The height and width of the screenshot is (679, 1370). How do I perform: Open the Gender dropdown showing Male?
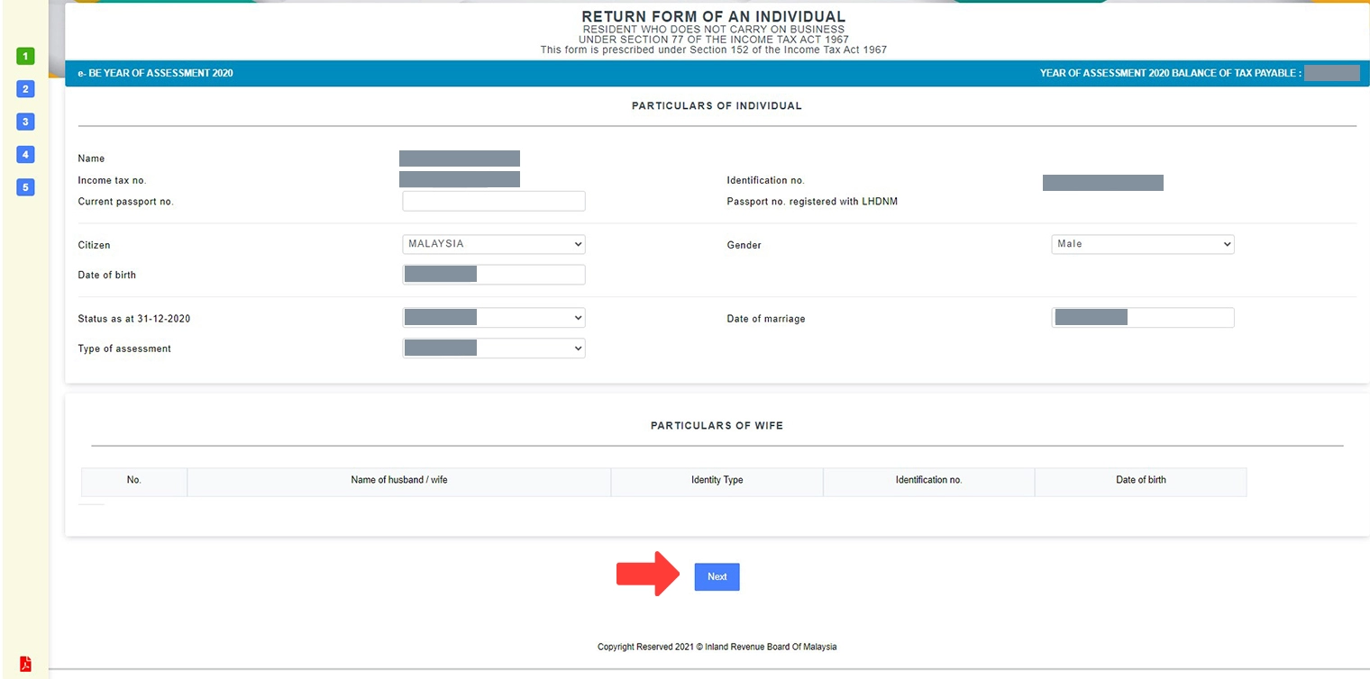coord(1142,243)
